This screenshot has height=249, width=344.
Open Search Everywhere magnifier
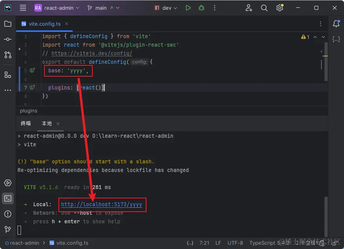coord(264,8)
